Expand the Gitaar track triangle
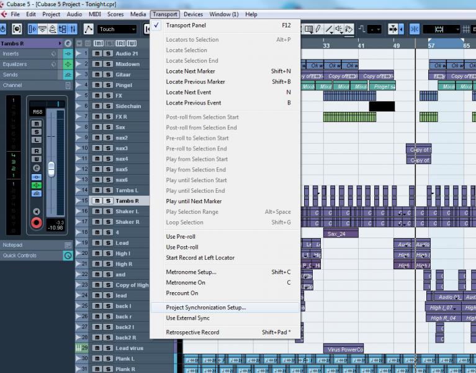The image size is (476, 373). tap(78, 75)
